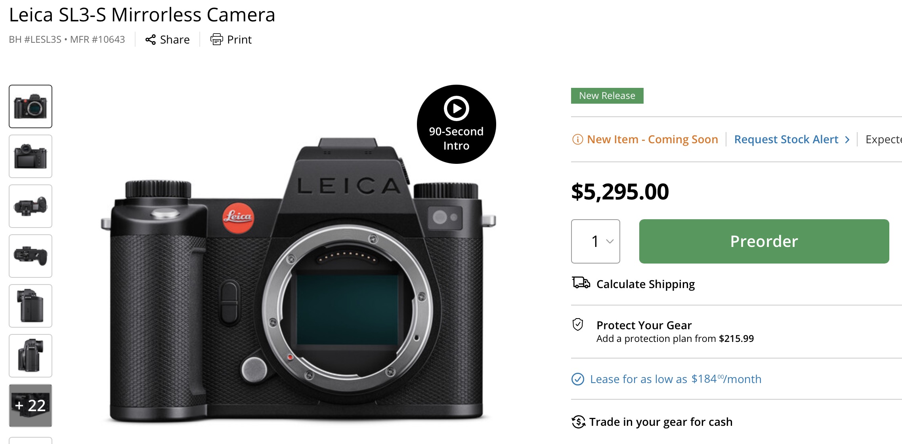Click the Coming Soon info icon
The image size is (902, 444).
pos(577,139)
